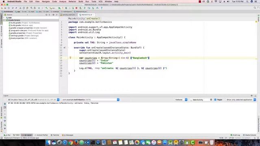Open the com.example.kotlinbasics process dropdown
Image resolution: width=260 pixels, height=146 pixels.
pos(91,100)
